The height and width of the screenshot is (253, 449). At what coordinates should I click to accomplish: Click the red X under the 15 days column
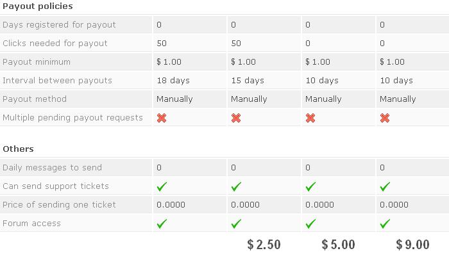(x=236, y=118)
